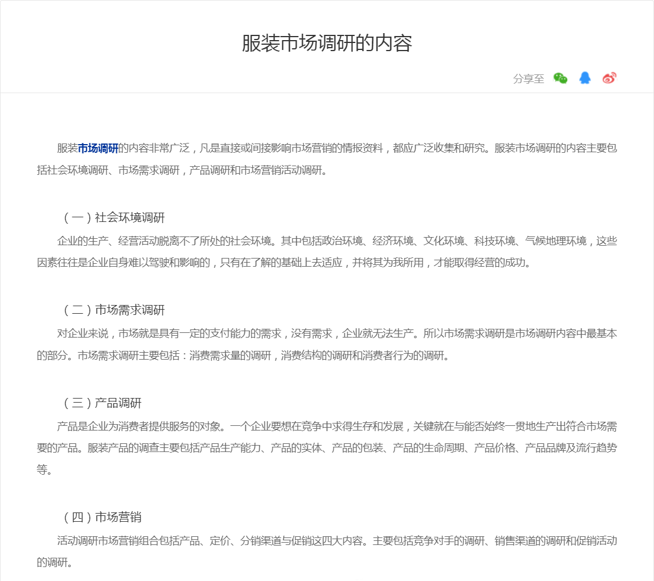Share the article via the QQ penguin icon
The height and width of the screenshot is (581, 654).
point(585,78)
